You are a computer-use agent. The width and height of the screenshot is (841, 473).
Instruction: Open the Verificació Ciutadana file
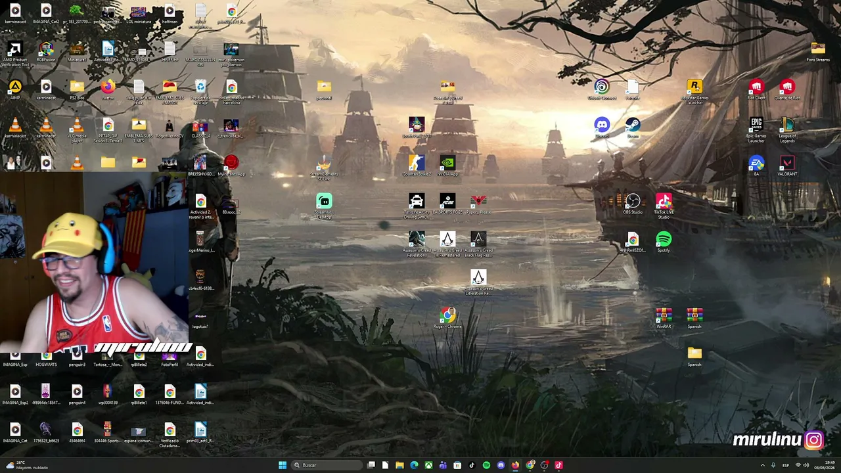click(170, 436)
